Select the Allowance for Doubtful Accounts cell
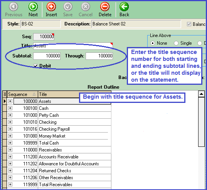 (x=74, y=164)
